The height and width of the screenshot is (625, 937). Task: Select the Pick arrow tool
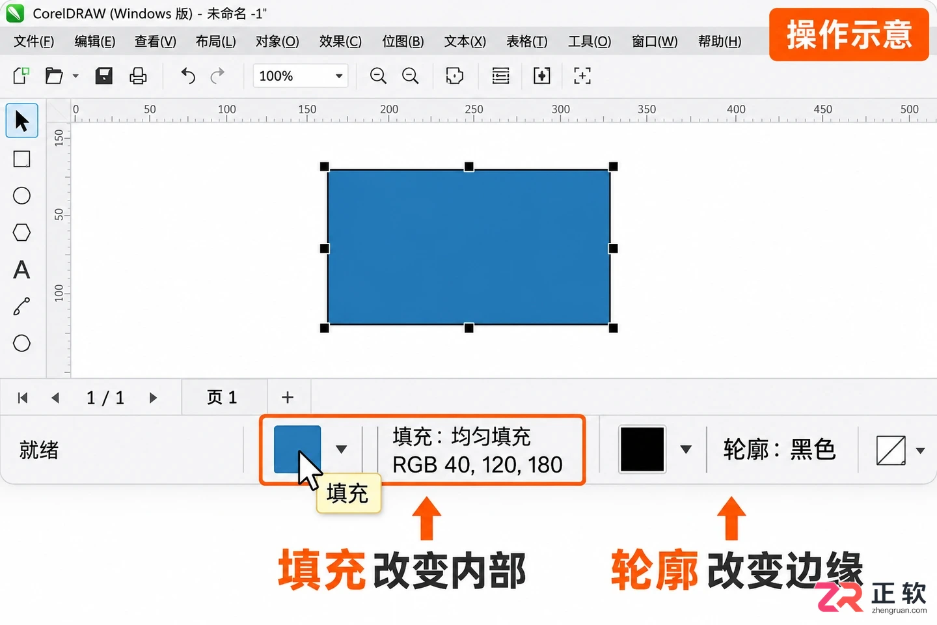(22, 120)
